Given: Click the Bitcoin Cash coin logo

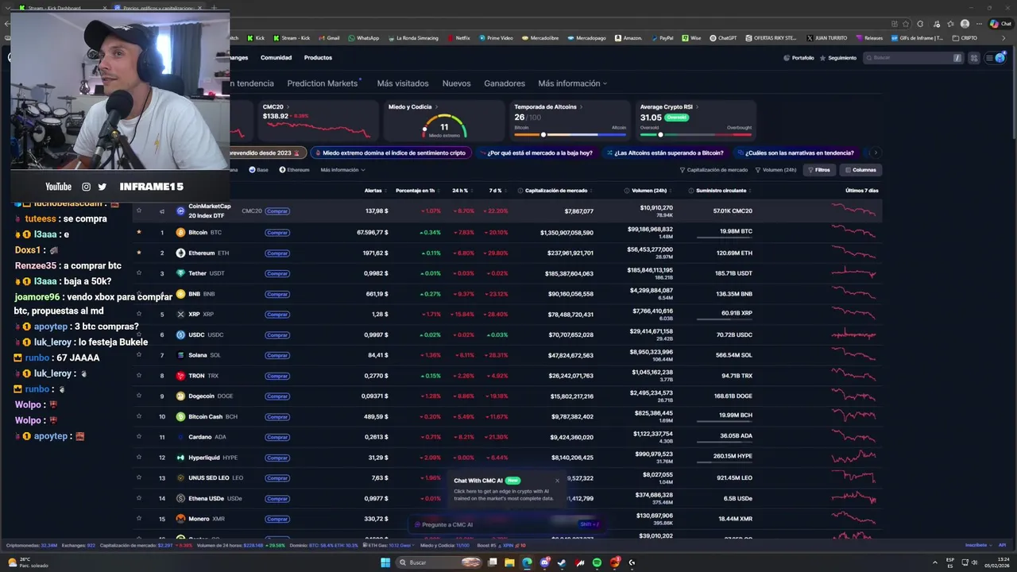Looking at the screenshot, I should [180, 416].
